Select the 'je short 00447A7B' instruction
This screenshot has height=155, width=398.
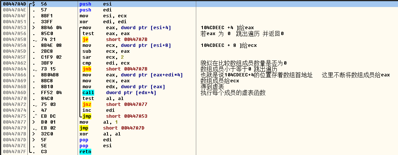tap(115, 39)
